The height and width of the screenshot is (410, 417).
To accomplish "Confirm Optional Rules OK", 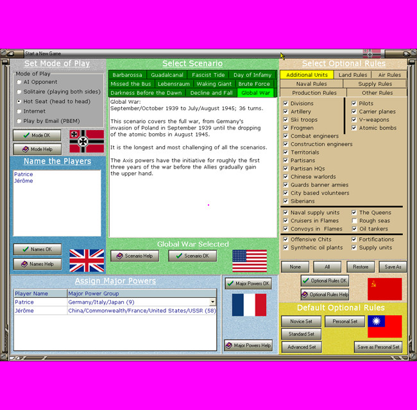I will tap(325, 281).
